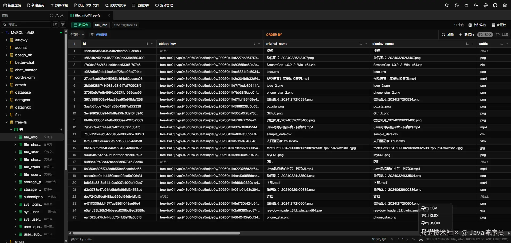Go to the next page of results
Image resolution: width=511 pixels, height=243 pixels.
coord(407,239)
